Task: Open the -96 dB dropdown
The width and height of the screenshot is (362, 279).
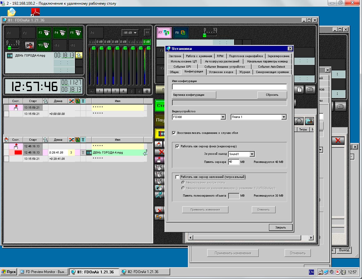Action: [130, 33]
